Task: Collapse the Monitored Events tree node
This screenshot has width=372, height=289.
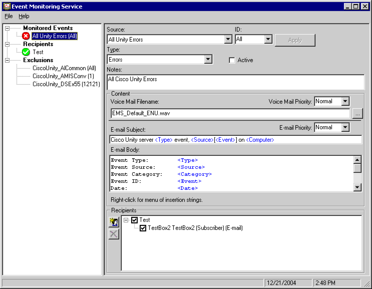Action: tap(7, 28)
